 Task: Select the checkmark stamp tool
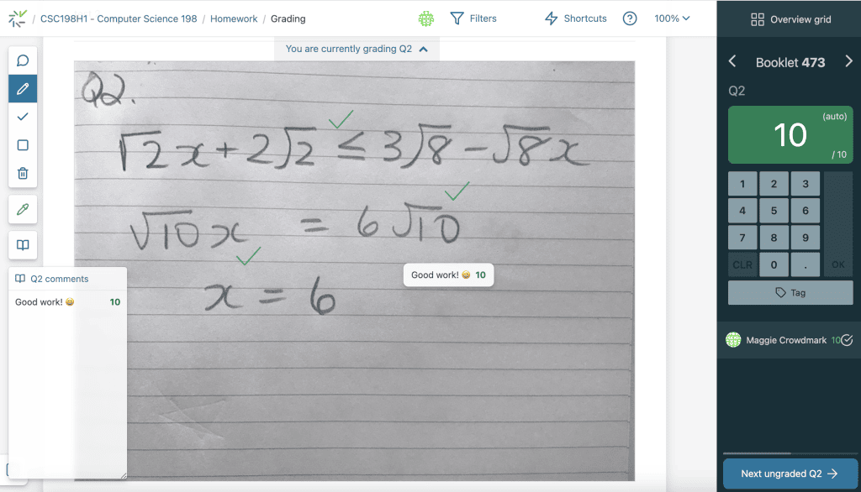23,117
